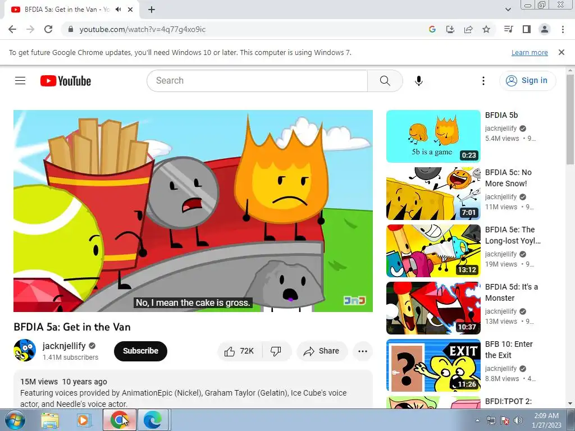Image resolution: width=575 pixels, height=431 pixels.
Task: Subscribe to jacknjellify
Action: click(x=140, y=351)
